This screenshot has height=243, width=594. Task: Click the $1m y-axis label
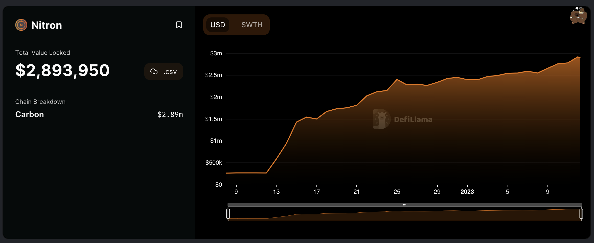(x=216, y=141)
